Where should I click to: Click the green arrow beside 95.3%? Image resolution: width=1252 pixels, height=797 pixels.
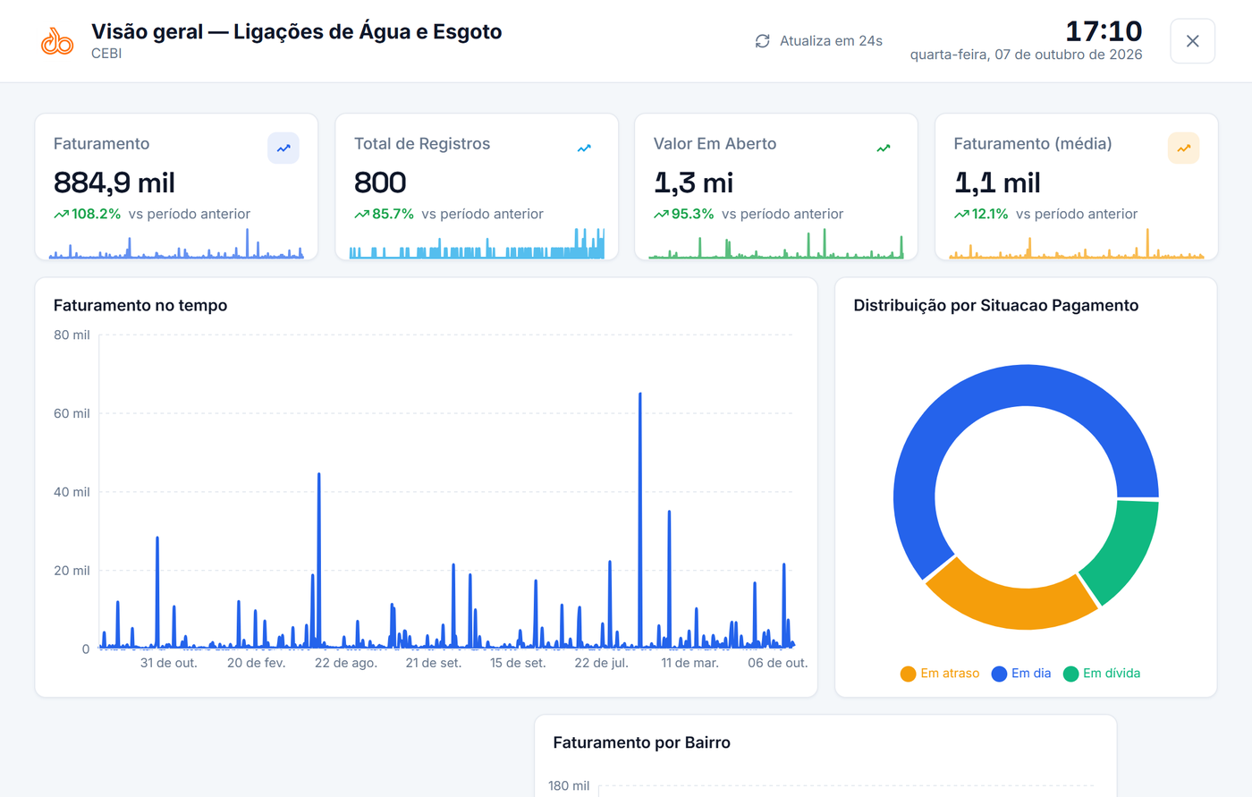pos(661,215)
